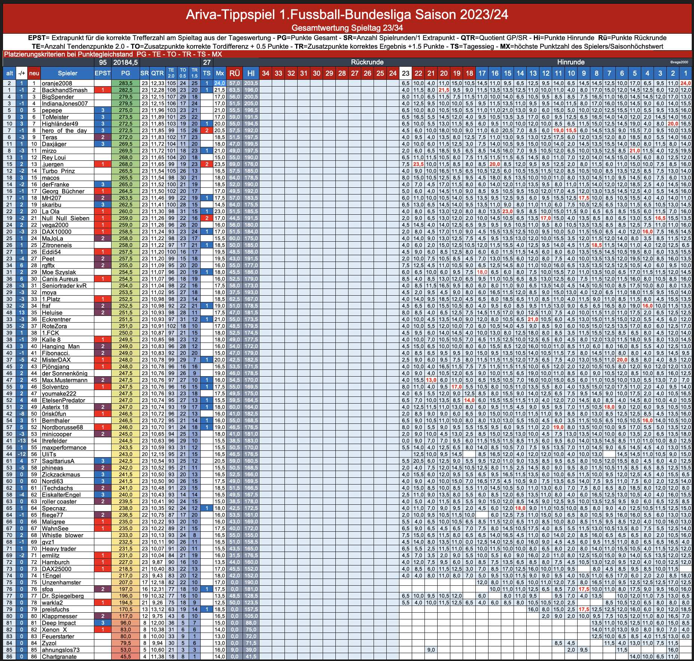Select player name 'Whistle_blower'

pyautogui.click(x=63, y=535)
